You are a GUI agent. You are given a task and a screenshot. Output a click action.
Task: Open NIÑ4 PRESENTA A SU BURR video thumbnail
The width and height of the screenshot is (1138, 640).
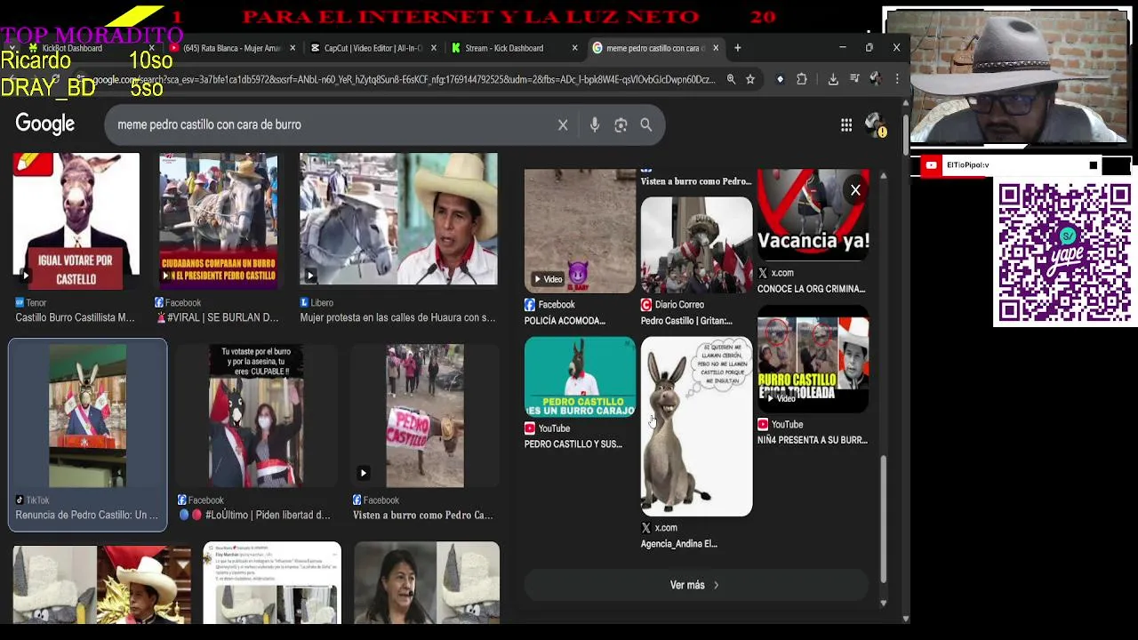[x=813, y=360]
